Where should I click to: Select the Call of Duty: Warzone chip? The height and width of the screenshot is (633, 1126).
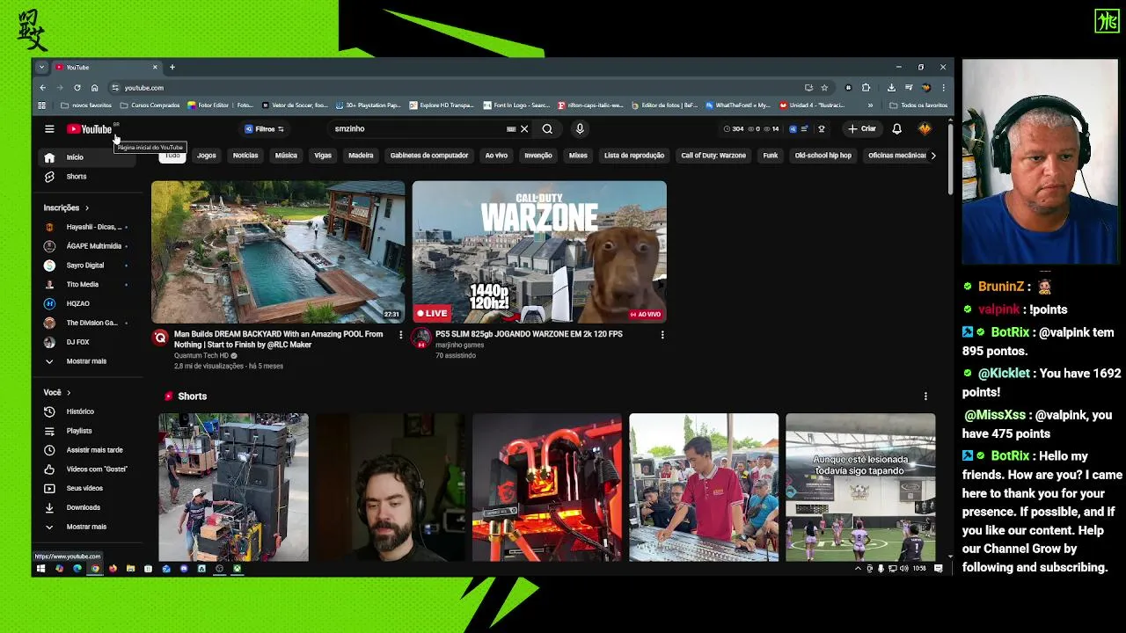(713, 156)
